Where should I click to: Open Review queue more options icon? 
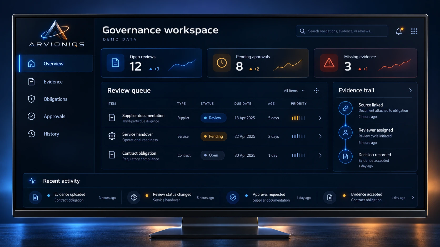[x=316, y=91]
